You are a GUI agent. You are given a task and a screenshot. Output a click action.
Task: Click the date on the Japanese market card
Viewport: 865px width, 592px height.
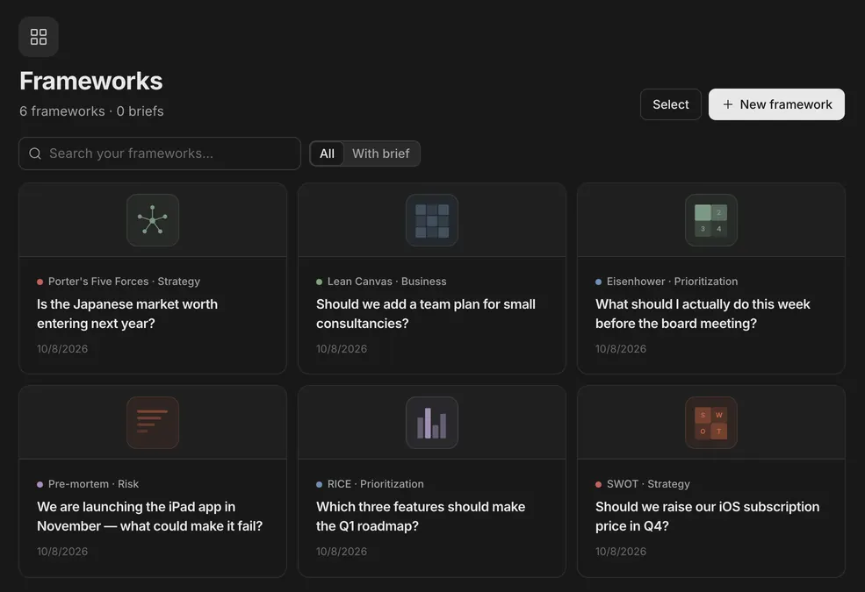(62, 349)
